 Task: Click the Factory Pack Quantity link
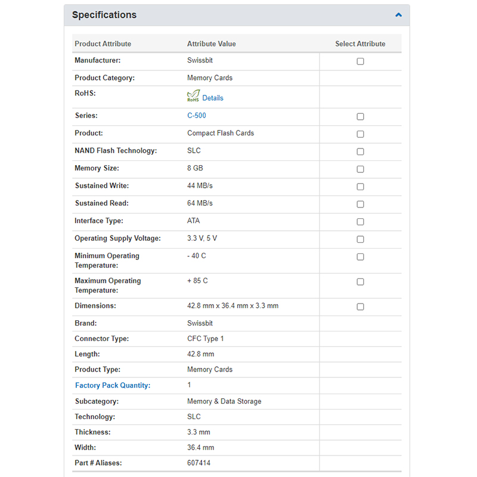113,385
